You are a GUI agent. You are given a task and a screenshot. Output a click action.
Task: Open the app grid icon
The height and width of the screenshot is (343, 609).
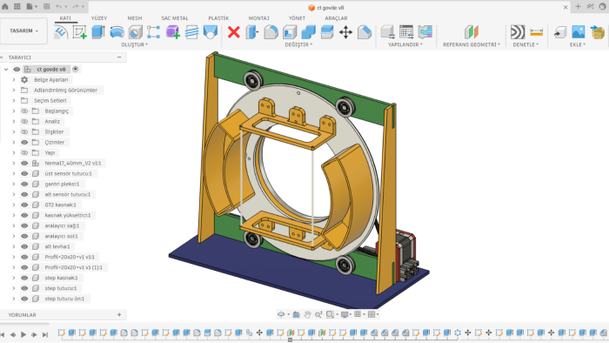pos(17,7)
